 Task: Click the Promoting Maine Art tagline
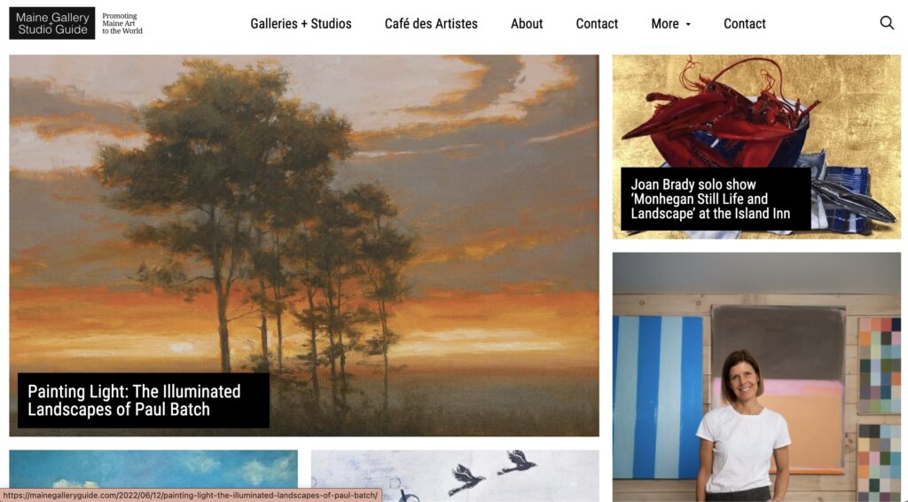(122, 24)
